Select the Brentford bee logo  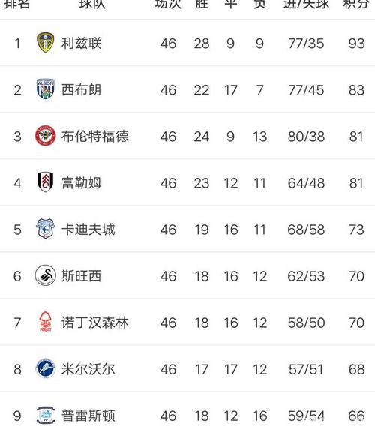(x=46, y=136)
